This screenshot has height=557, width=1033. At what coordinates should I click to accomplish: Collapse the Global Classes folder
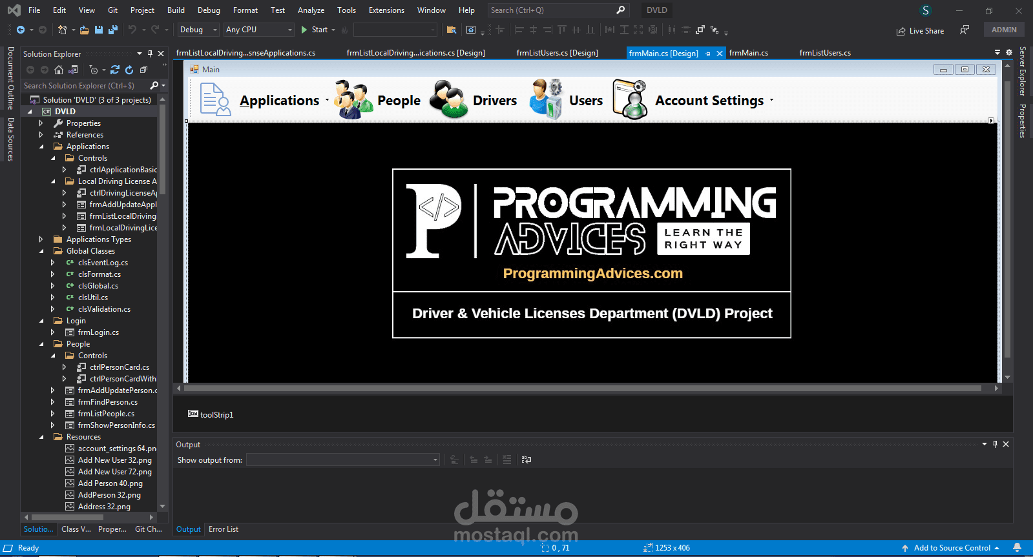[41, 251]
